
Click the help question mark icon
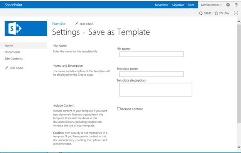[236, 5]
